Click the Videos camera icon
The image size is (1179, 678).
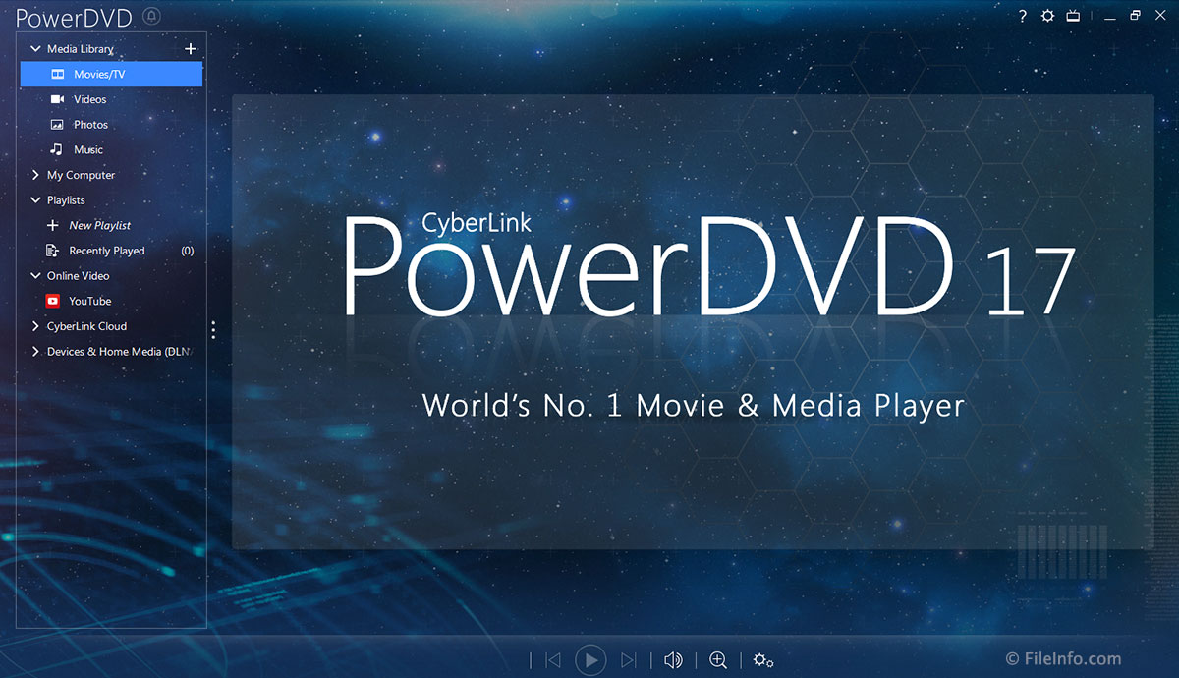pos(57,99)
